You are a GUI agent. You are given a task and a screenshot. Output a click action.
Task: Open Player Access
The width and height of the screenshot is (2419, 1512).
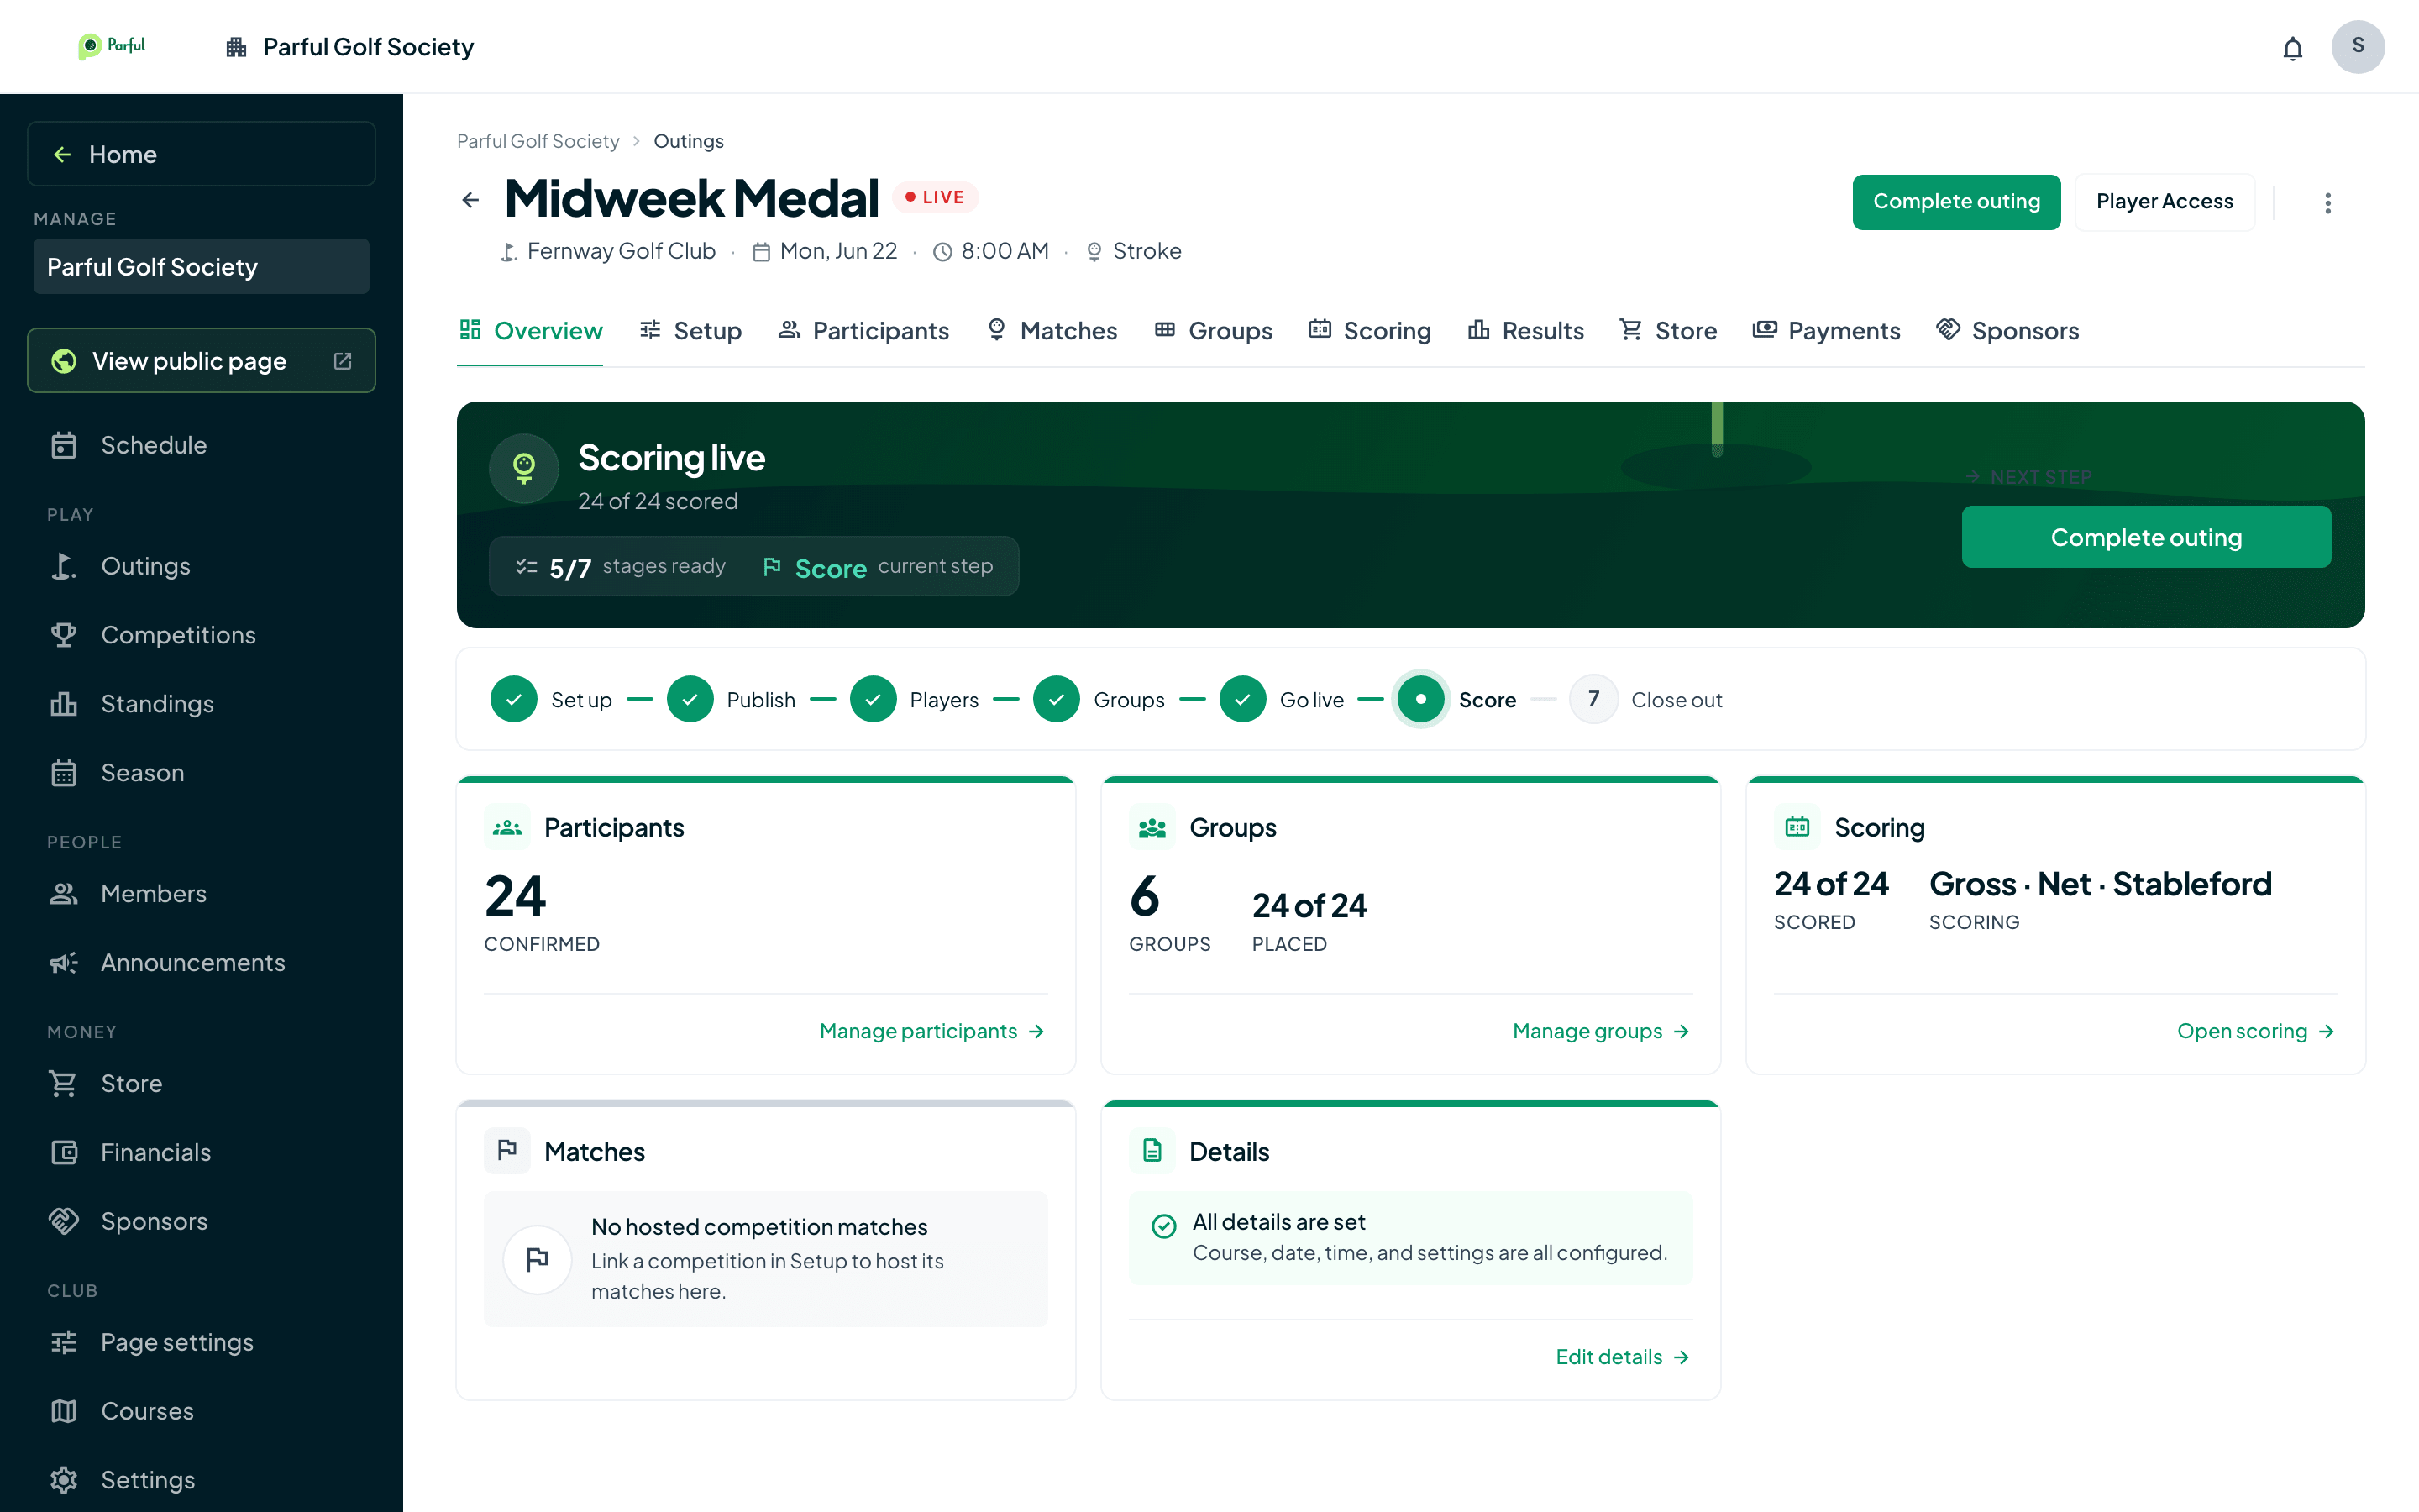tap(2165, 202)
